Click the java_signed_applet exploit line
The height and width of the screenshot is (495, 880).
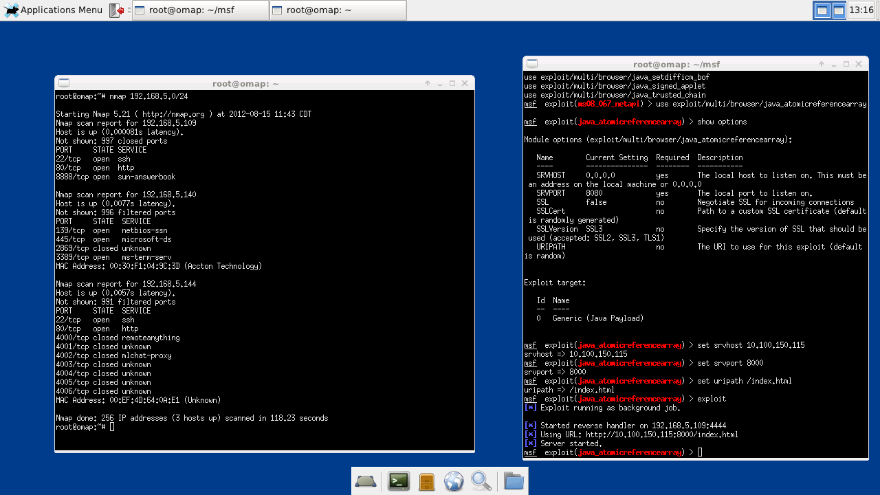click(615, 86)
